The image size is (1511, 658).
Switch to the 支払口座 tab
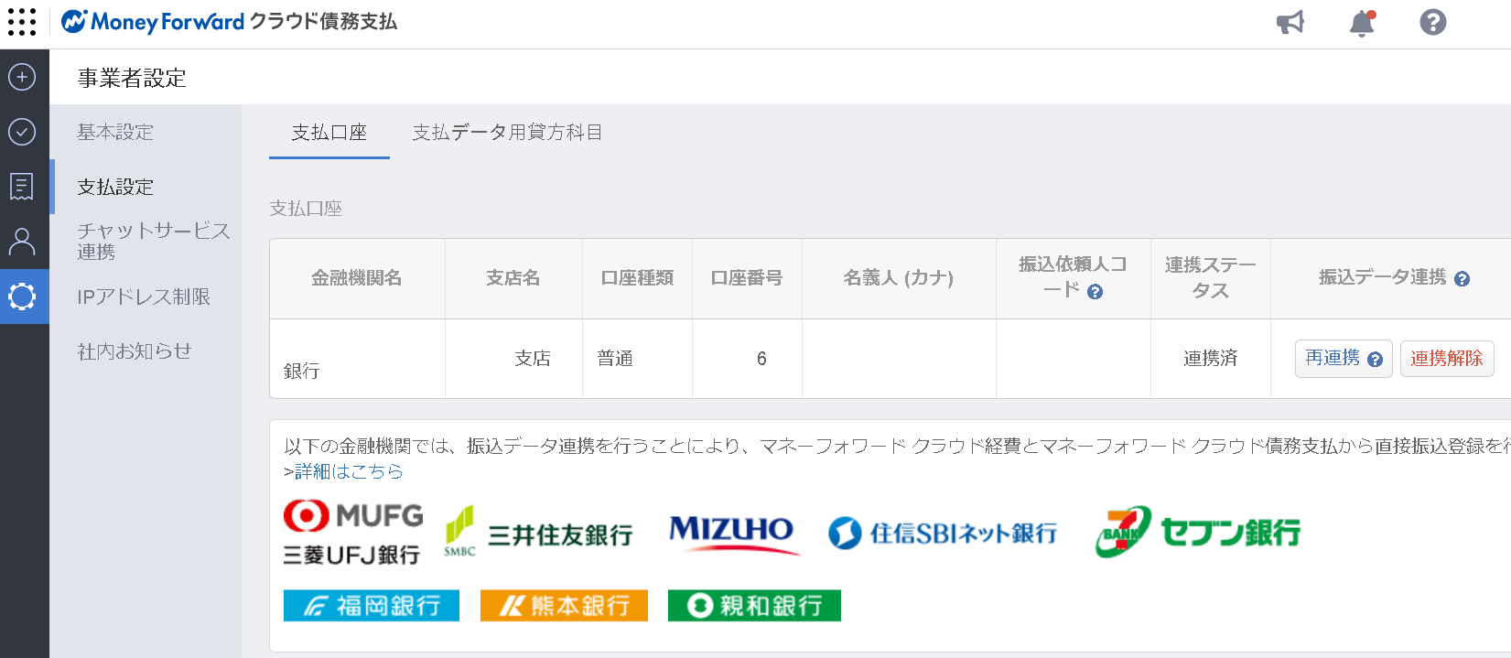329,133
